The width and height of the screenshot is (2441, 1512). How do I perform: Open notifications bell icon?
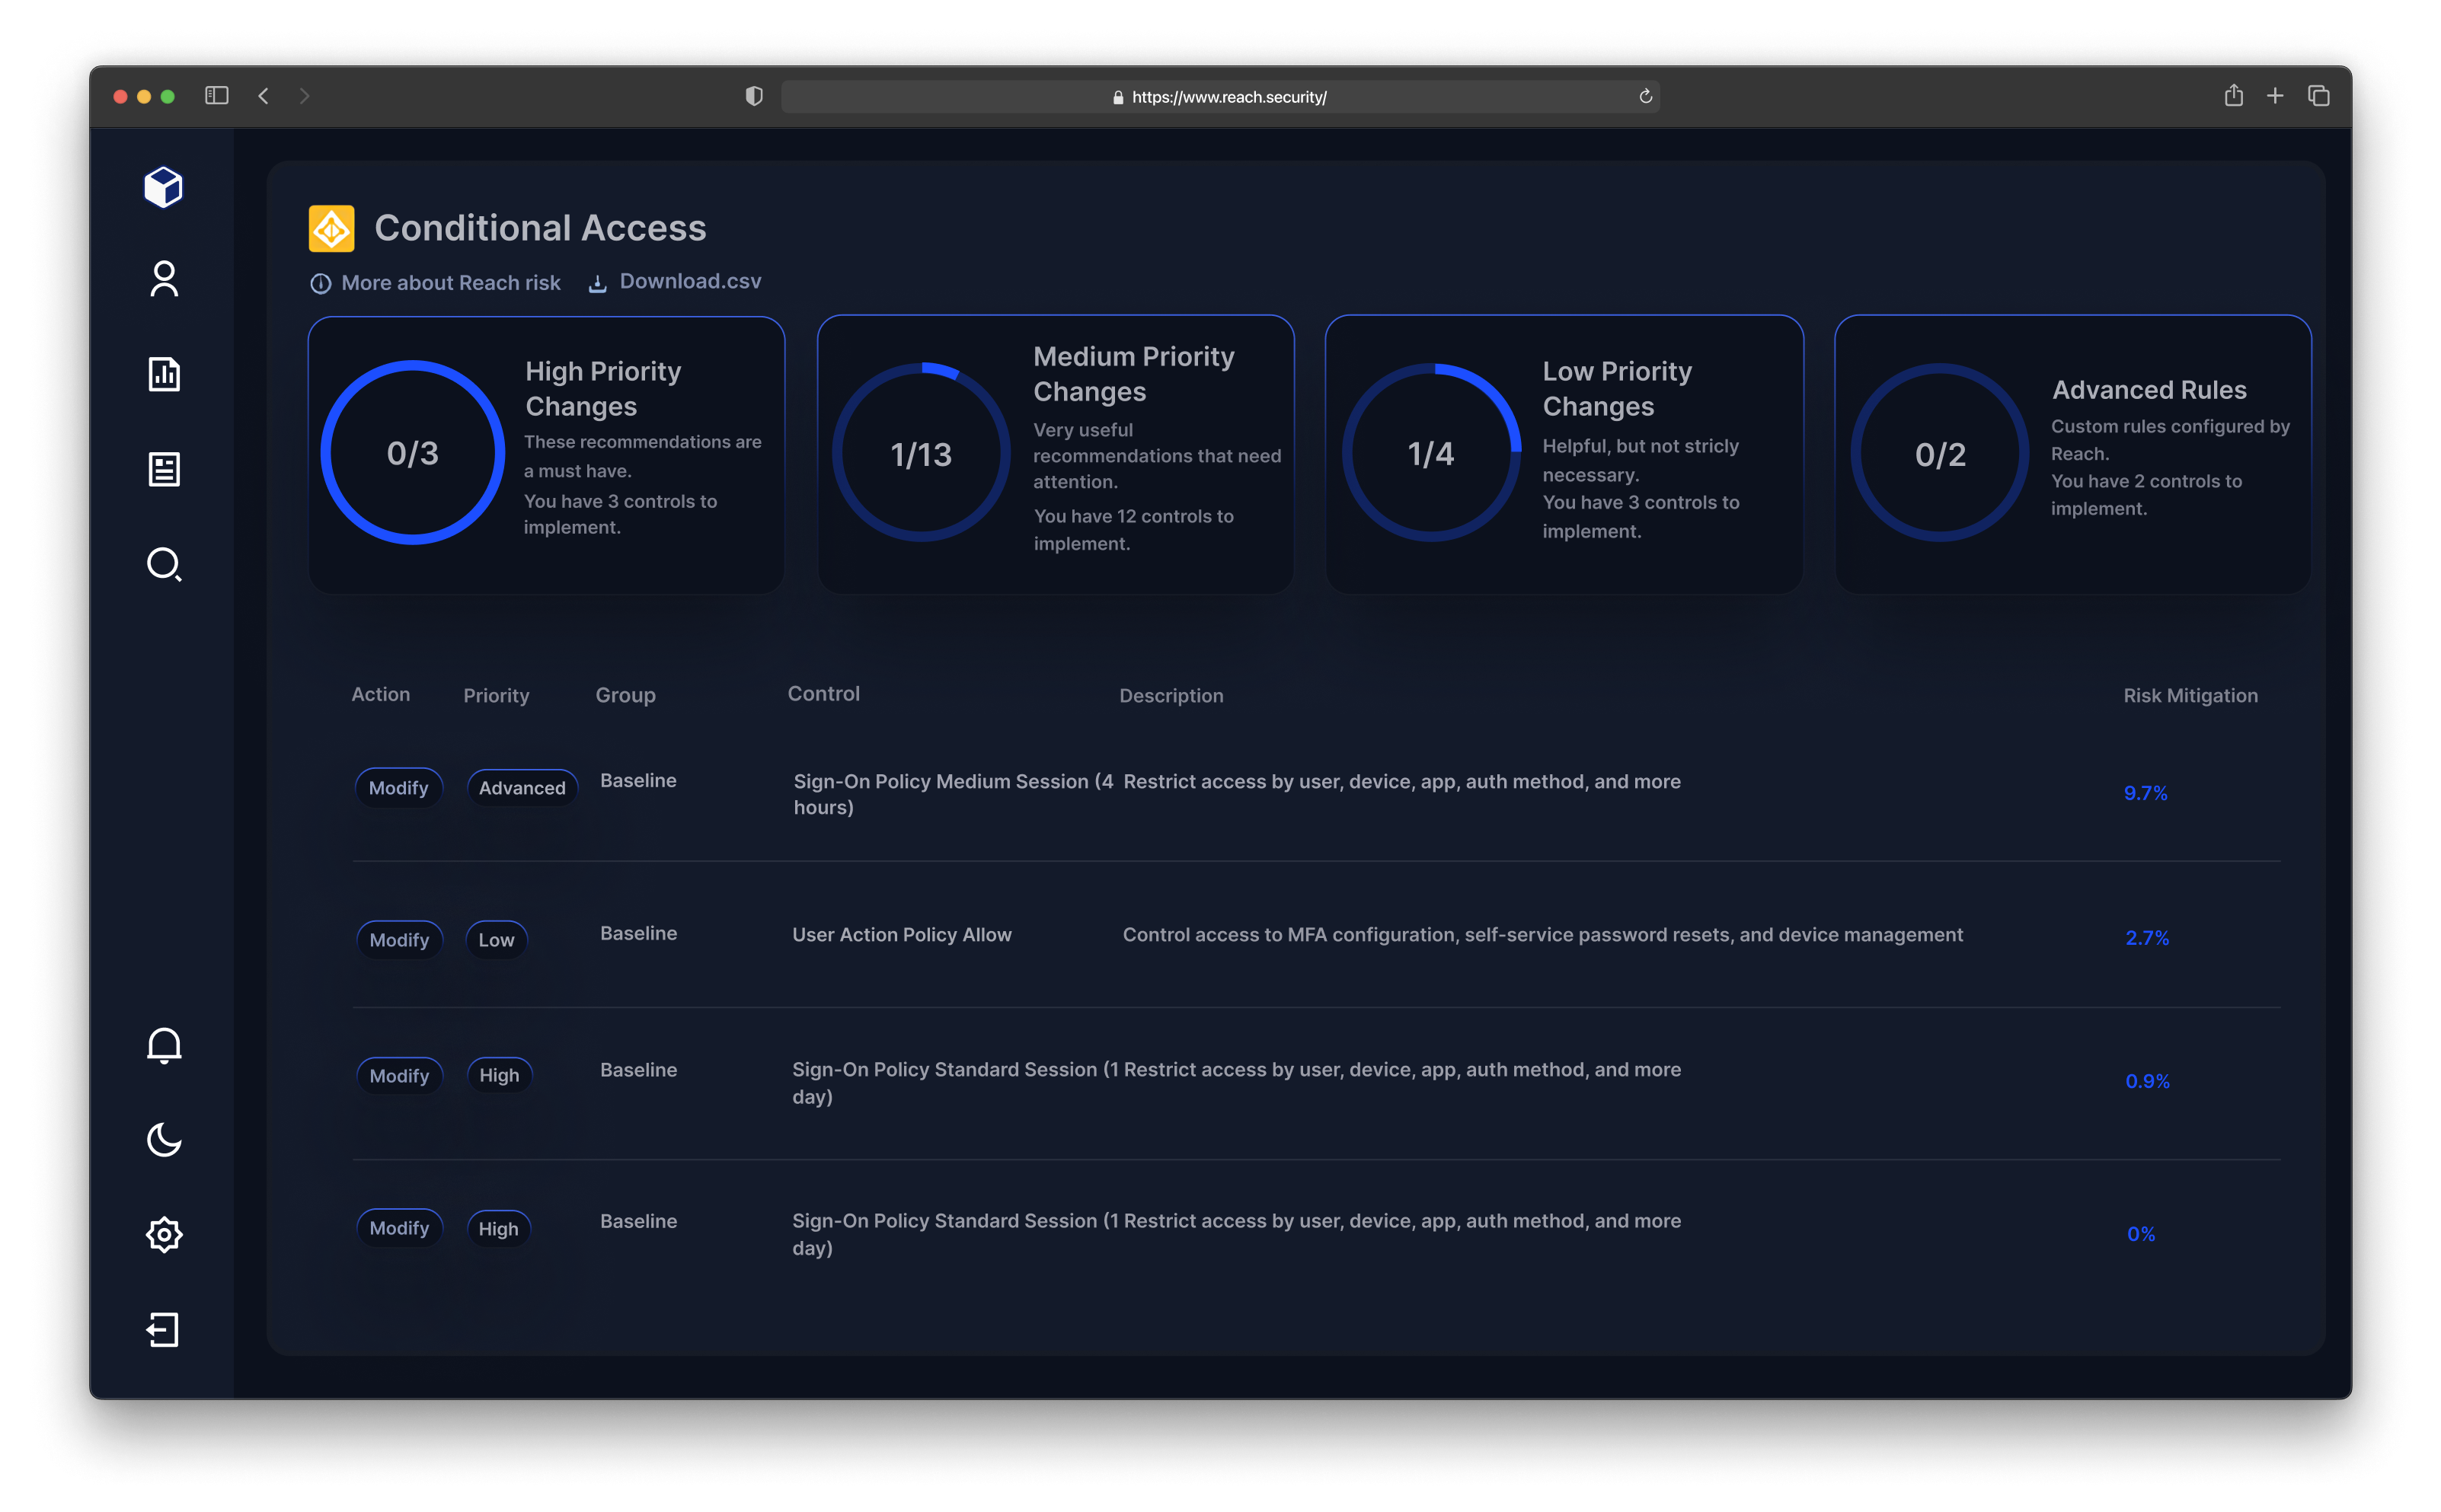point(164,1045)
